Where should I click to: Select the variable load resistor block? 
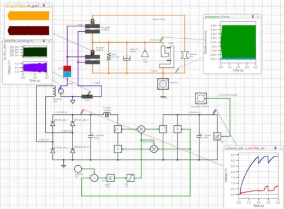pyautogui.click(x=217, y=136)
